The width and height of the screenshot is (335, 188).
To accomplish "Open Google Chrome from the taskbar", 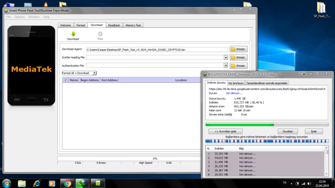I will (67, 183).
